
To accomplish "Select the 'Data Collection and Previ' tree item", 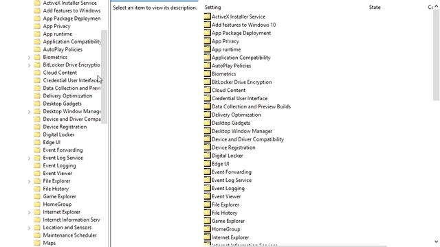I will 71,88.
